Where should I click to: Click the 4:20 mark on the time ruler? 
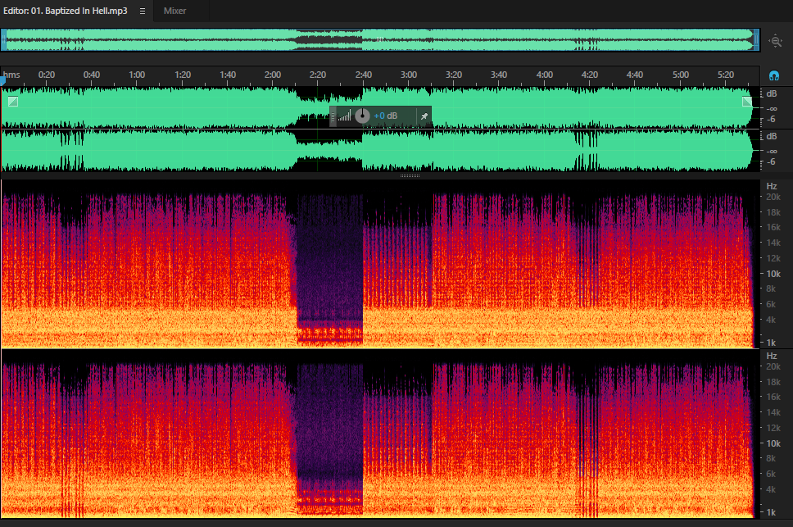coord(590,75)
